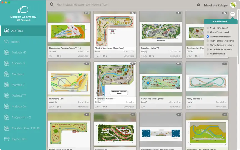Click download icon on Bergbahnhof card
Image resolution: width=240 pixels, height=150 pixels.
click(x=188, y=56)
